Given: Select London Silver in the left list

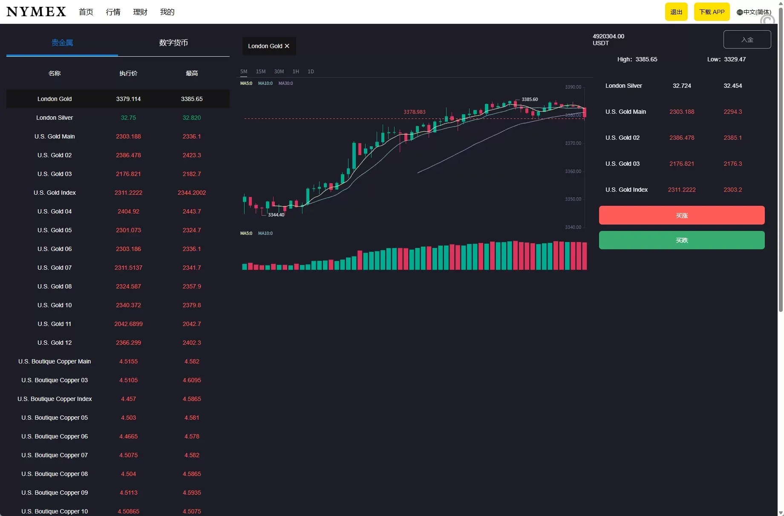Looking at the screenshot, I should point(55,118).
